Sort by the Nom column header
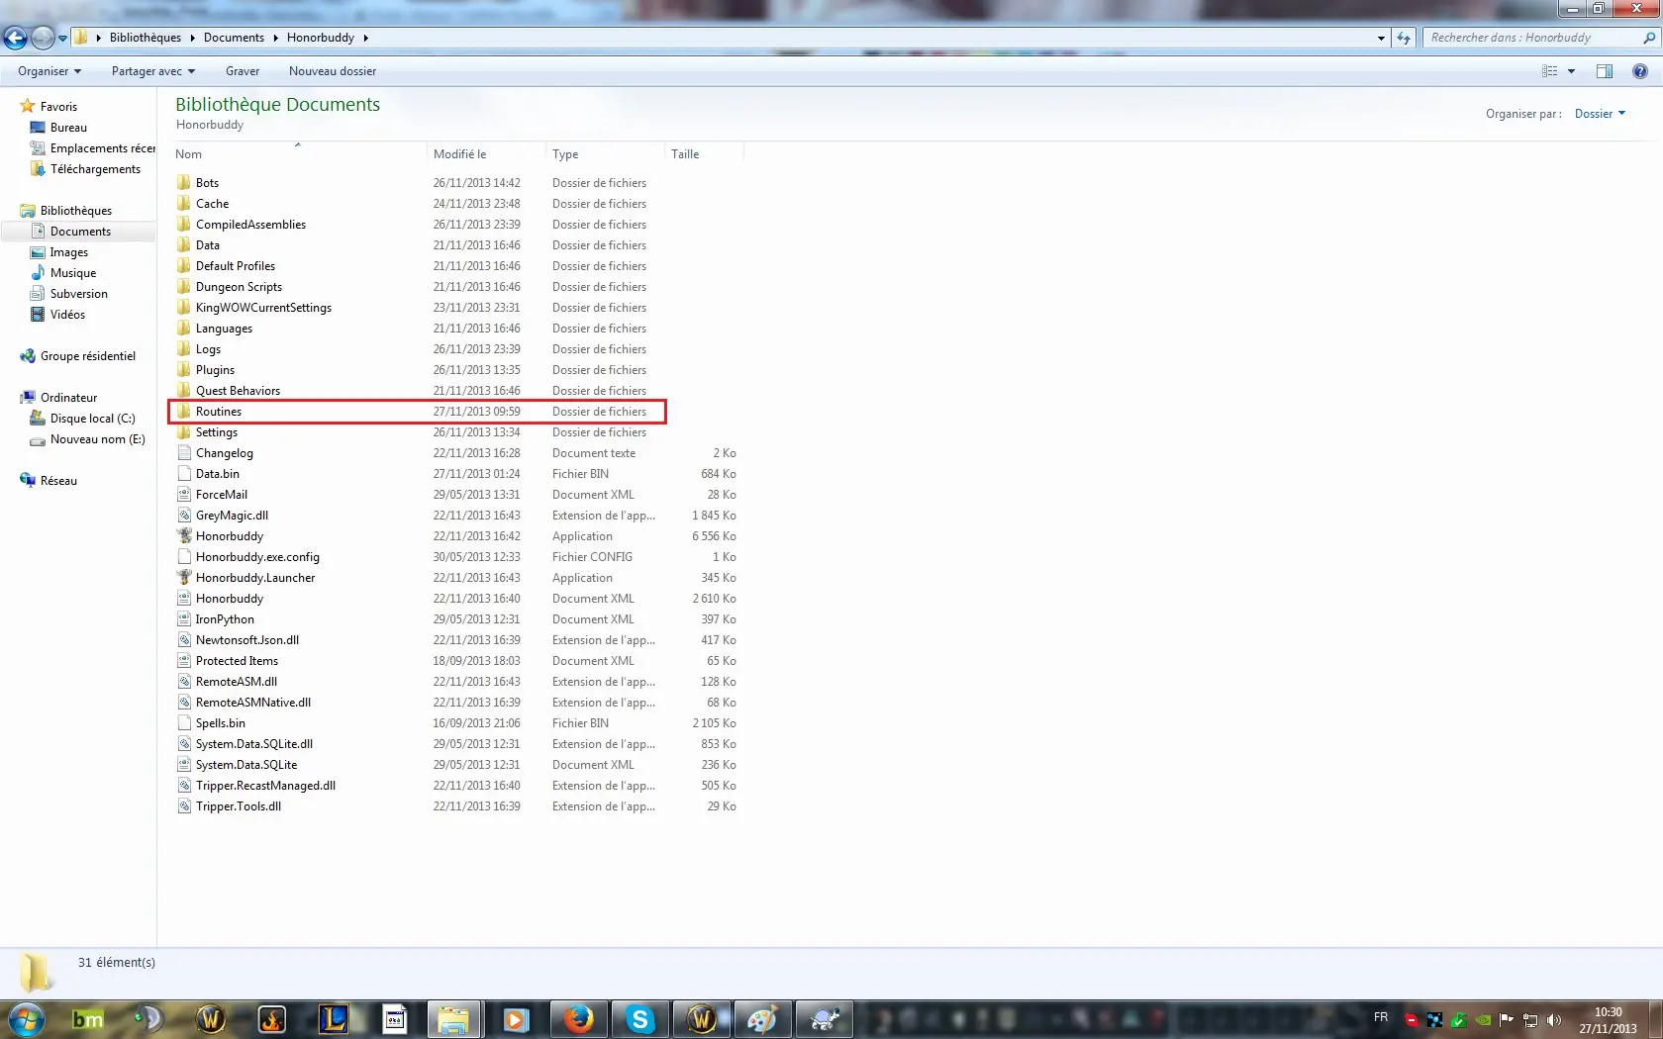This screenshot has width=1663, height=1039. click(299, 154)
